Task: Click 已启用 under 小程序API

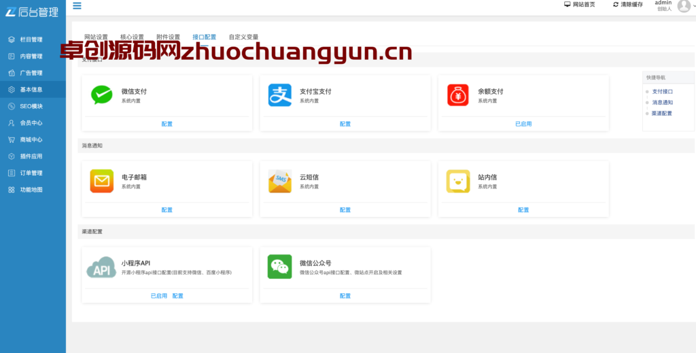Action: [x=159, y=296]
